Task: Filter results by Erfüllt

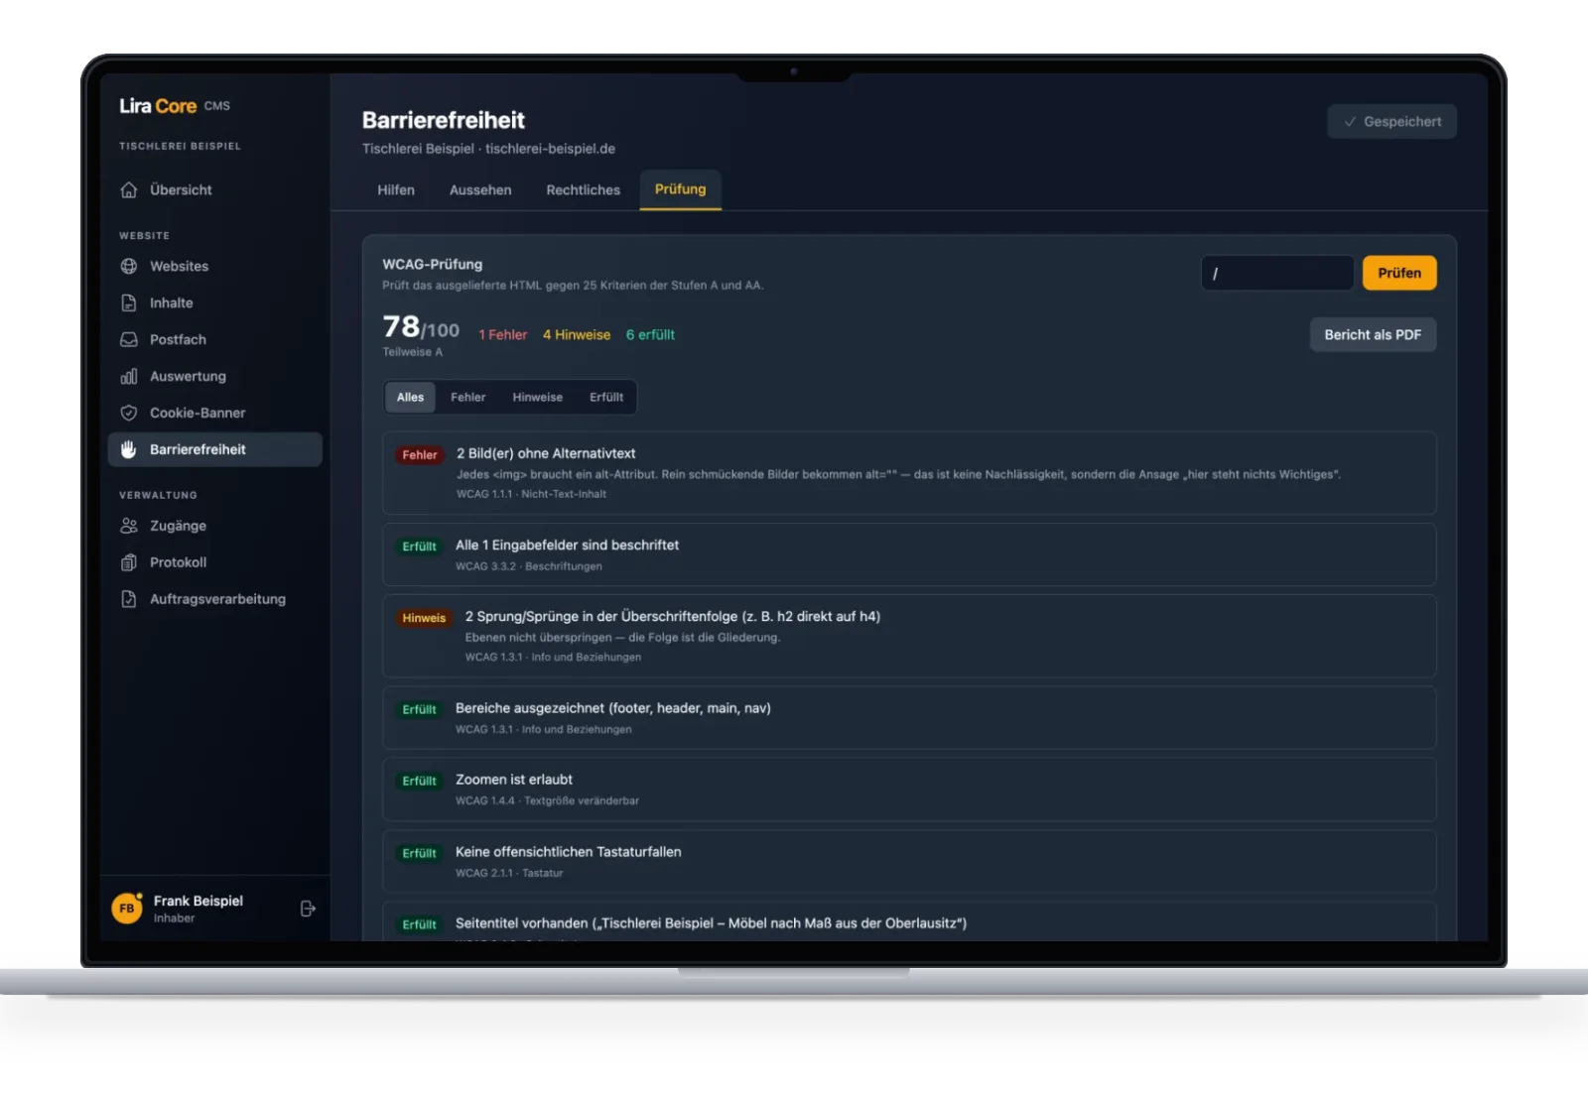Action: [x=606, y=397]
